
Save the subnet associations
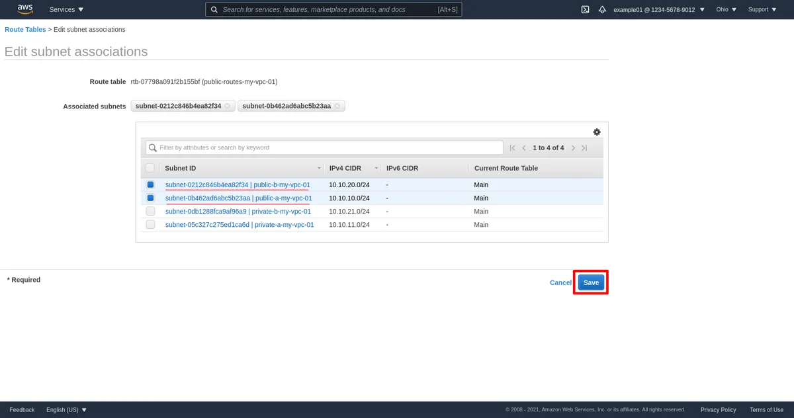(x=591, y=282)
